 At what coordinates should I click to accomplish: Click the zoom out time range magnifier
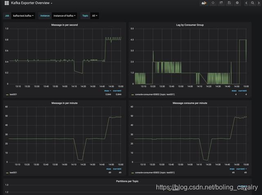pos(253,3)
